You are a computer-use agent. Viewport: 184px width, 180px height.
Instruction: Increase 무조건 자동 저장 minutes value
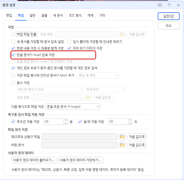tap(66, 120)
